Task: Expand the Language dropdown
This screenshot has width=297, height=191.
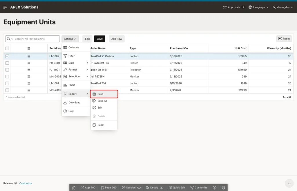Action: [x=258, y=7]
